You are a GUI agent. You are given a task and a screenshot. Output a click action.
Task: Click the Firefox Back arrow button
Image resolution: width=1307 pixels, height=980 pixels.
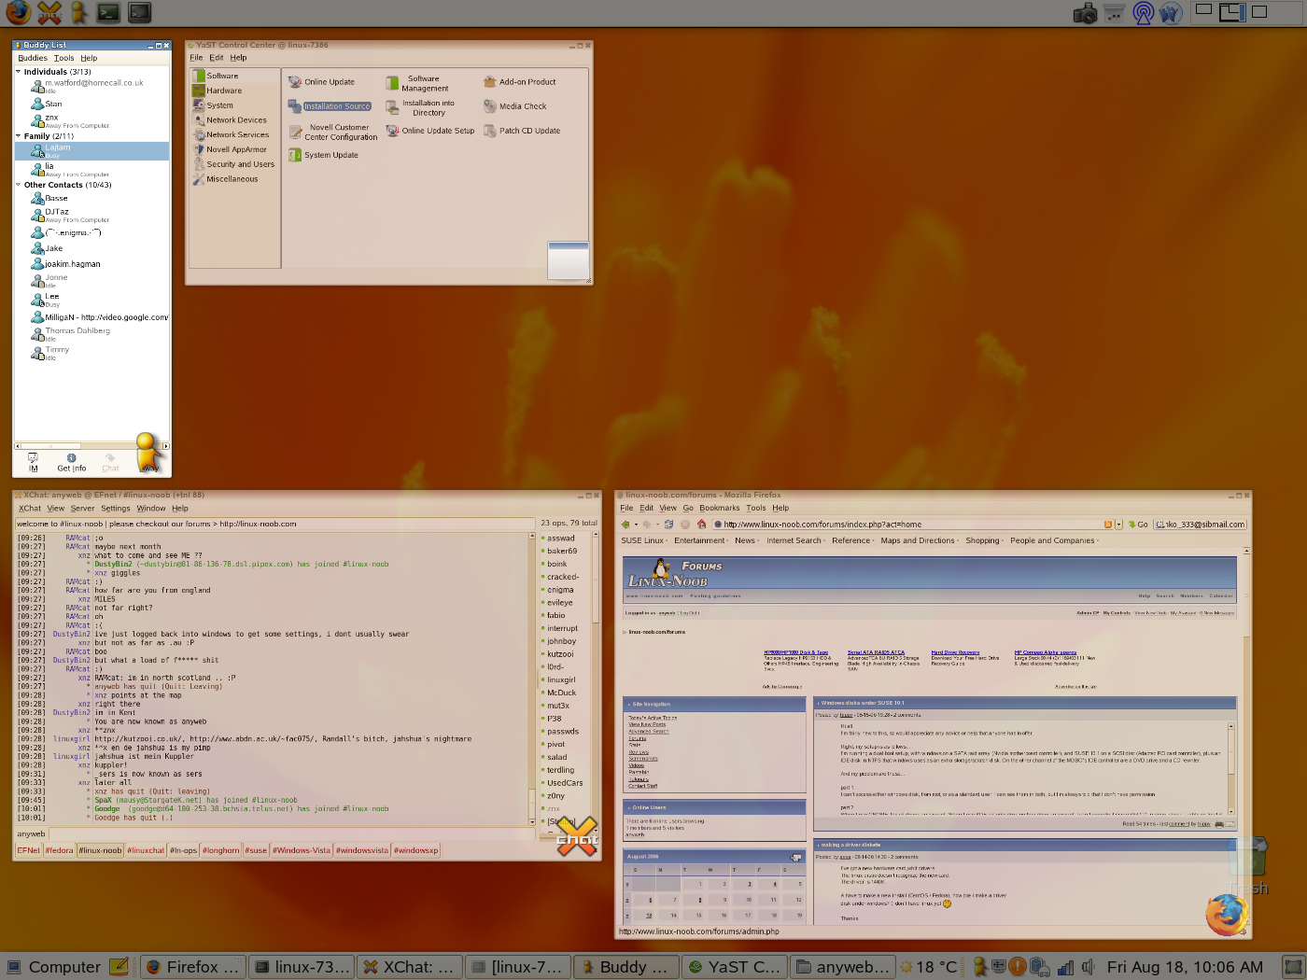pos(625,525)
